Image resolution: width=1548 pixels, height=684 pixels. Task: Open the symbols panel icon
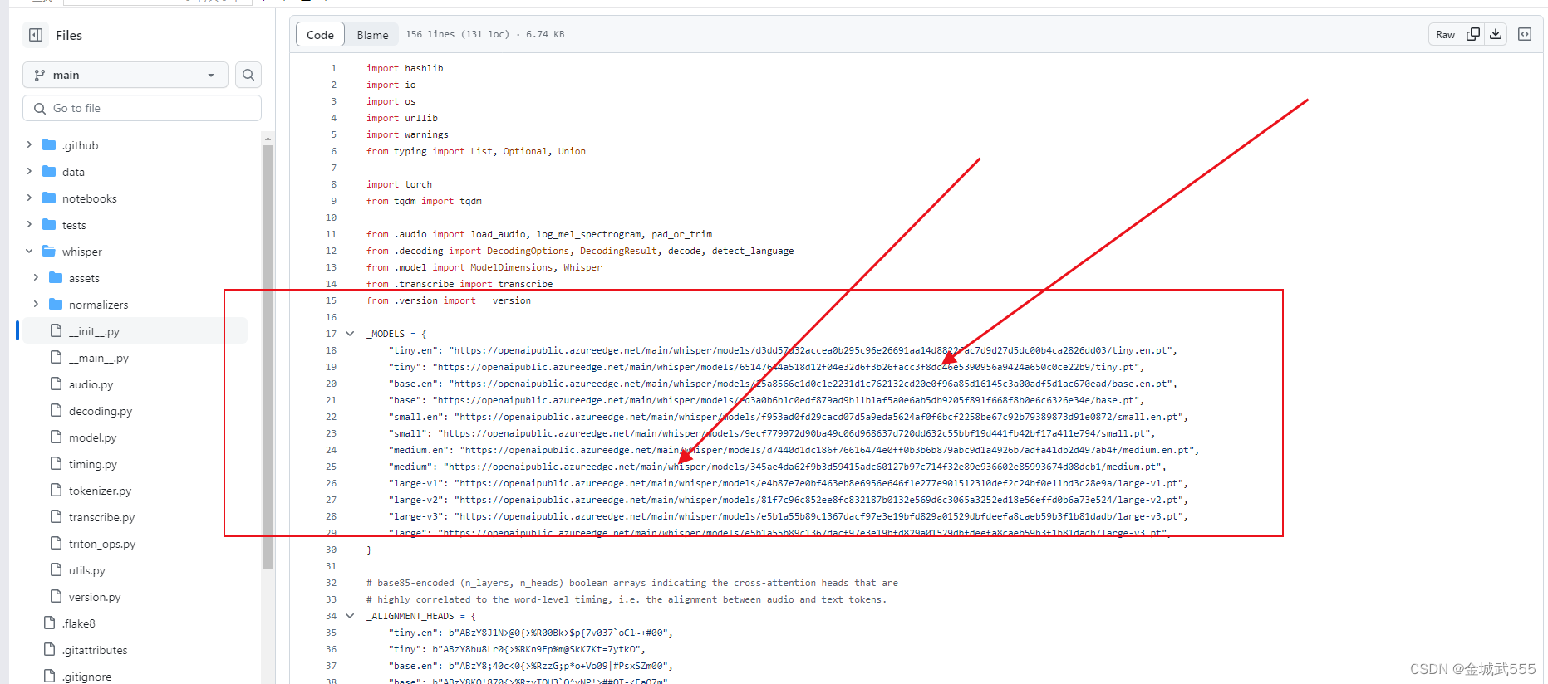1525,34
